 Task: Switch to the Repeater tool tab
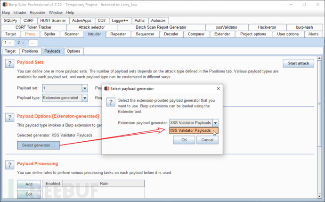118,34
